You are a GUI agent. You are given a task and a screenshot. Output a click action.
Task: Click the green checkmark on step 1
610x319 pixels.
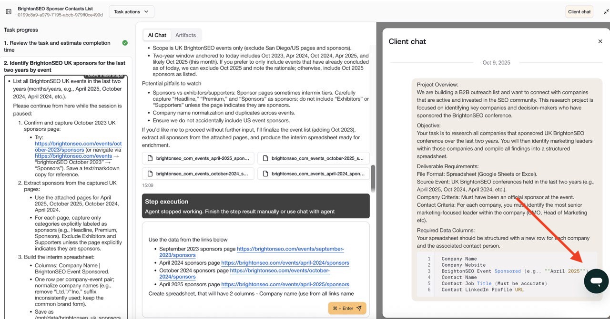(125, 43)
